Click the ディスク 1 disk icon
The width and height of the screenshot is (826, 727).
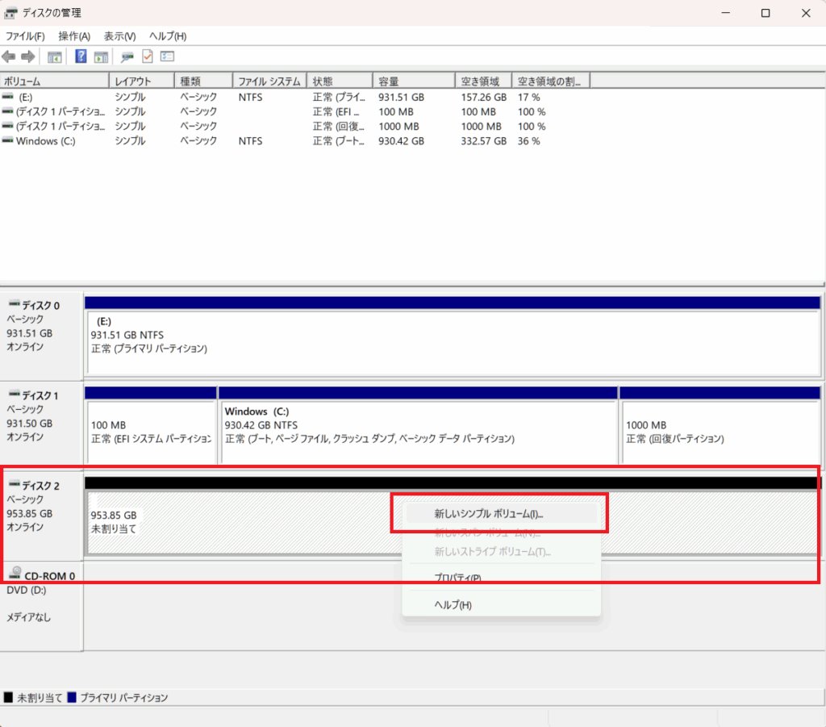click(15, 394)
